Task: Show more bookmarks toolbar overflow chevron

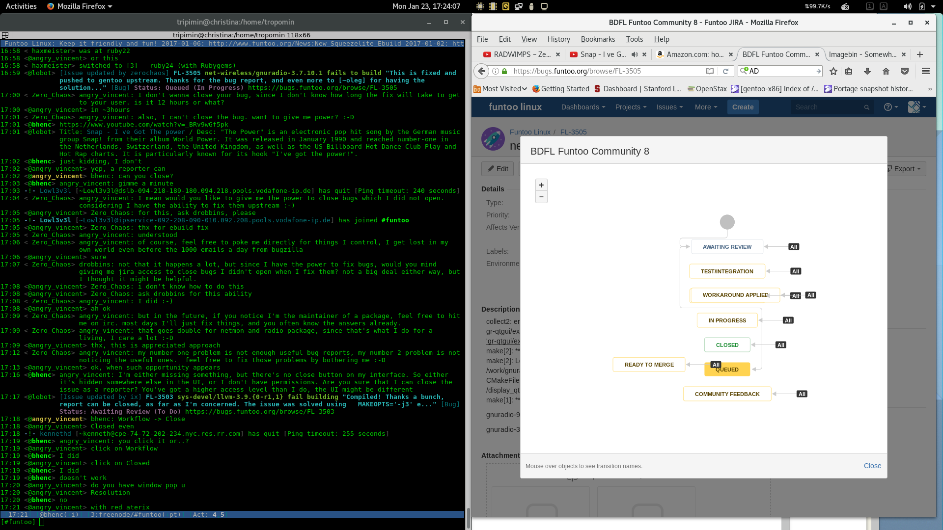Action: click(x=930, y=89)
